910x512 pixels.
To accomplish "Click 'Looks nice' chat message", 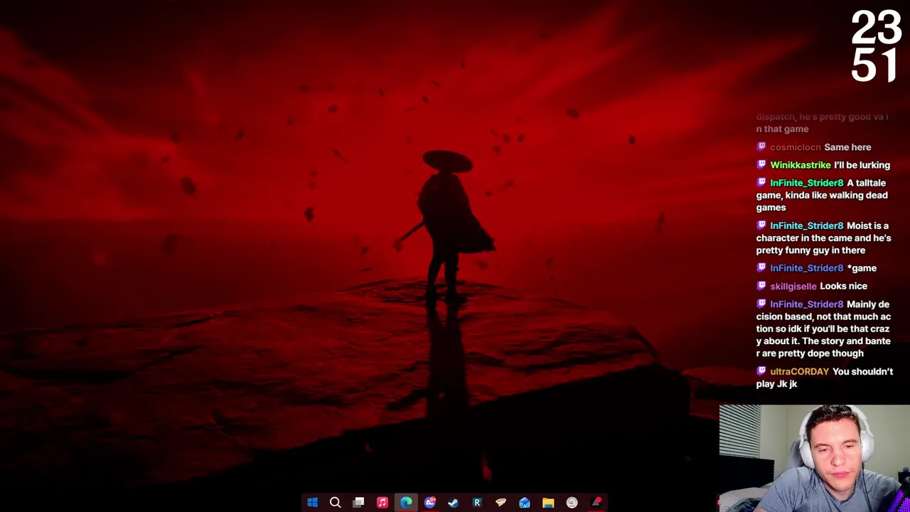I will coord(843,286).
